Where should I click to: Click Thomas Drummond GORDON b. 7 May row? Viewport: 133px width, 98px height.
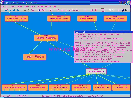pos(103,43)
